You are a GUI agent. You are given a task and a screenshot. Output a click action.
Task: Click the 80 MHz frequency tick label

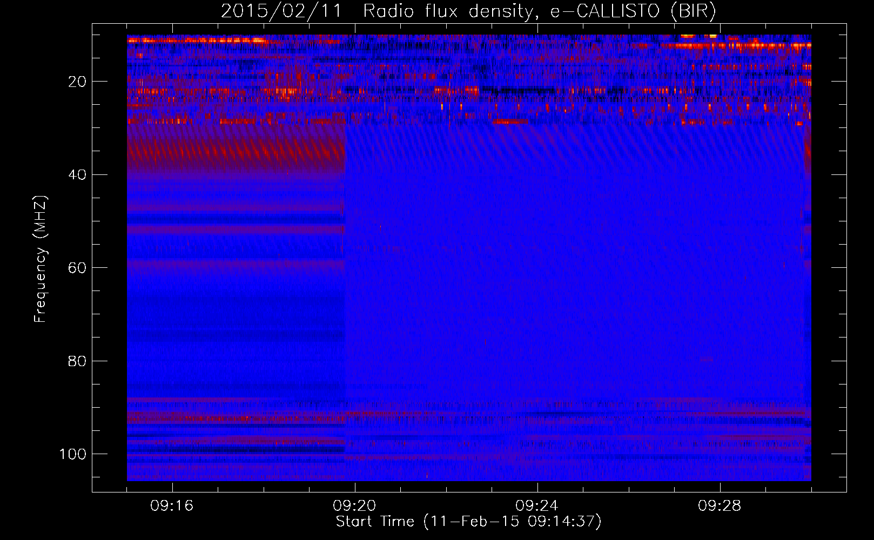(x=77, y=361)
